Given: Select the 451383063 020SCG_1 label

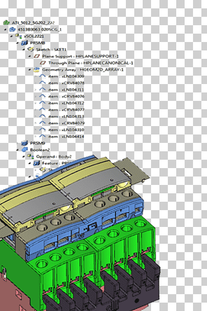Looking at the screenshot, I should coord(40,30).
